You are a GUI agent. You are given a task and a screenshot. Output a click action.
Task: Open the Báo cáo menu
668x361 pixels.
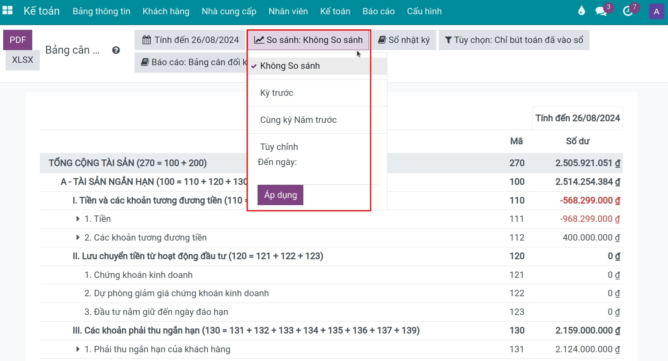point(378,11)
